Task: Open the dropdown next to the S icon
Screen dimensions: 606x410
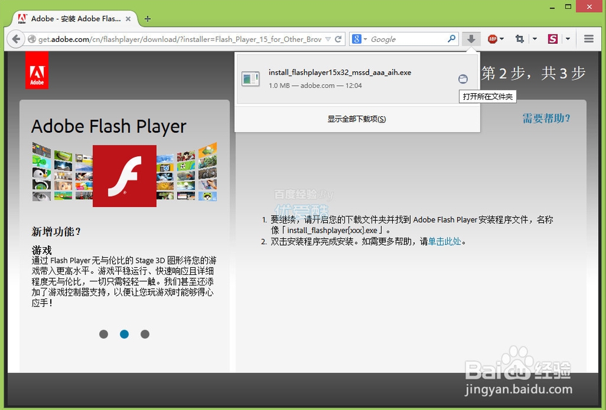Action: pos(567,39)
